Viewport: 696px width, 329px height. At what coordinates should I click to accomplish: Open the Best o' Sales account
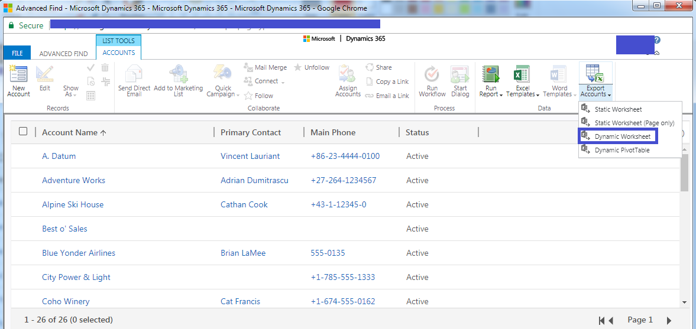click(64, 229)
